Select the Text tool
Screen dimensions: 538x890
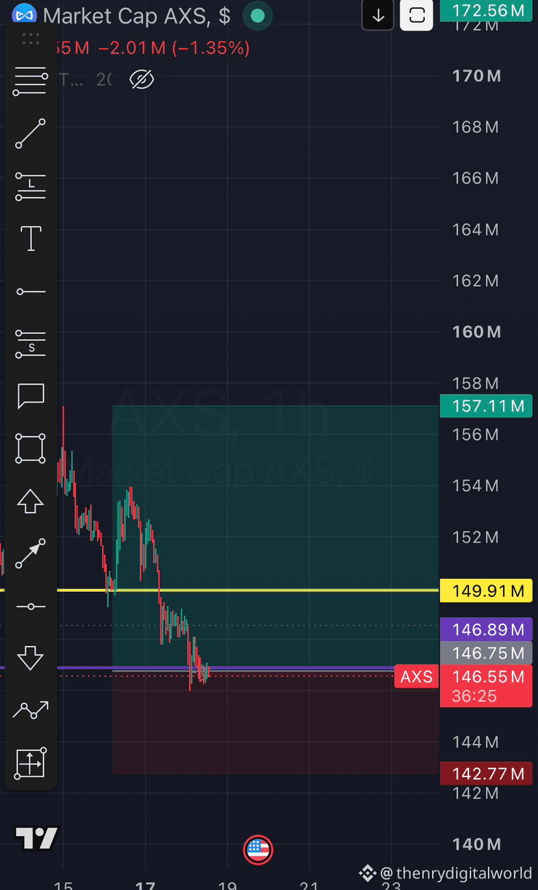pos(31,238)
